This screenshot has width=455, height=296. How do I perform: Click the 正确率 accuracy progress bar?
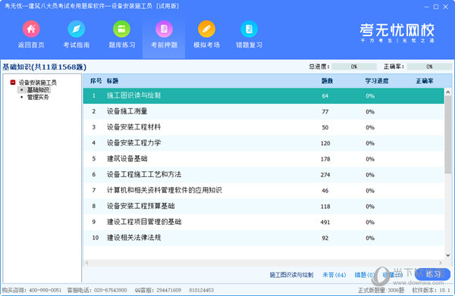(x=429, y=67)
